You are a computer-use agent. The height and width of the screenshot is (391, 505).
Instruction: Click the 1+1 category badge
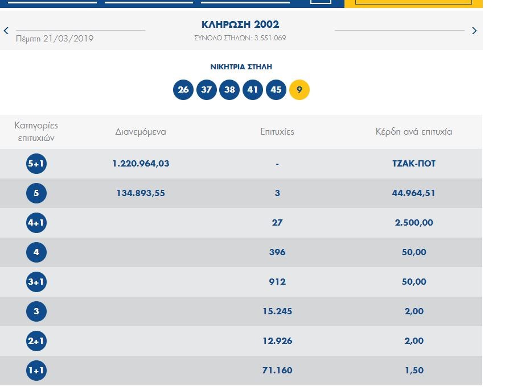pos(36,371)
